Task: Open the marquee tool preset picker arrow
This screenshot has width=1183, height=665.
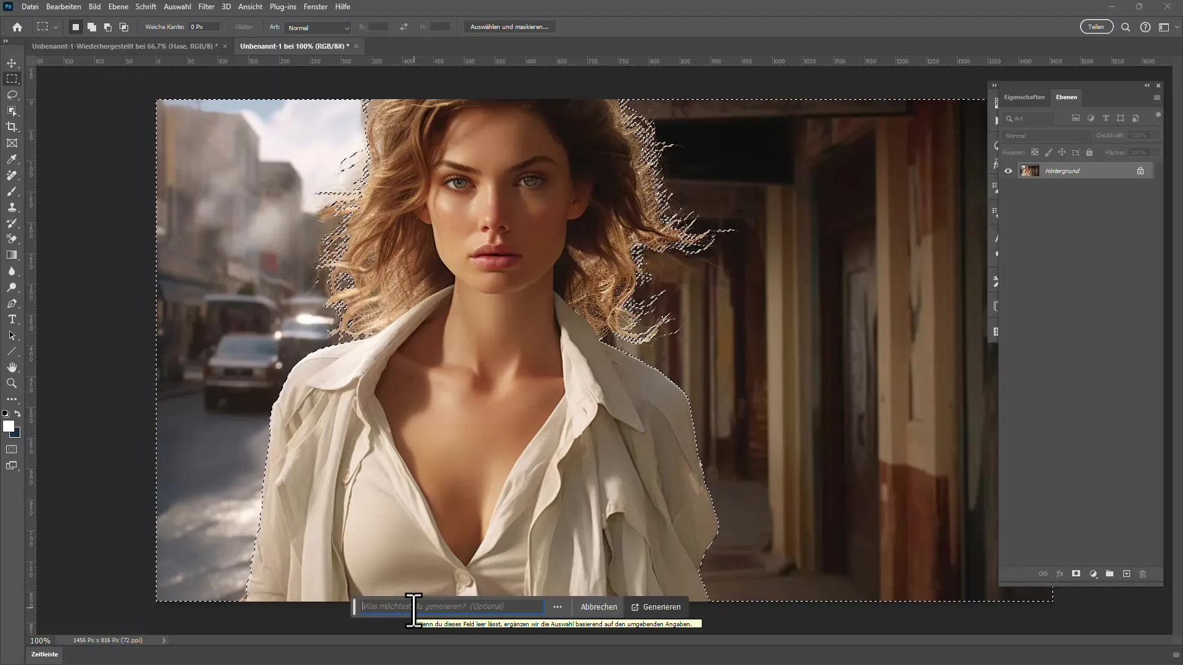Action: point(55,27)
